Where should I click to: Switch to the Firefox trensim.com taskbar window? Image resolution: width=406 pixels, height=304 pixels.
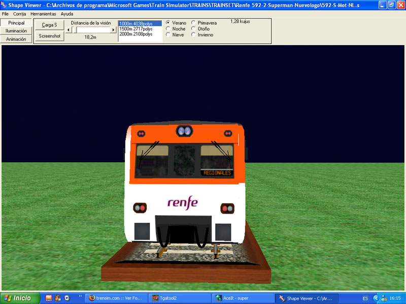click(117, 298)
